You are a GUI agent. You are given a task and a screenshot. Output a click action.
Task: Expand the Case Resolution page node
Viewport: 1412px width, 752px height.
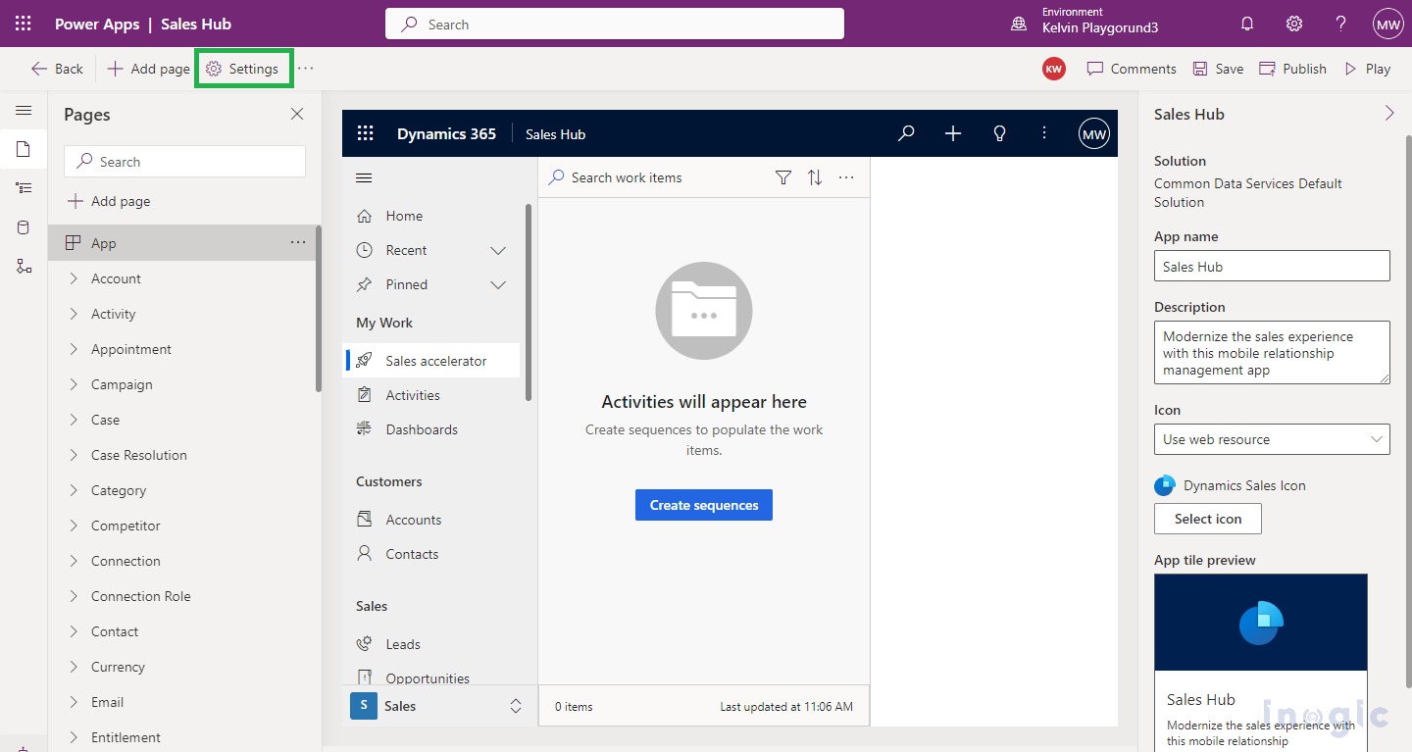pos(74,455)
